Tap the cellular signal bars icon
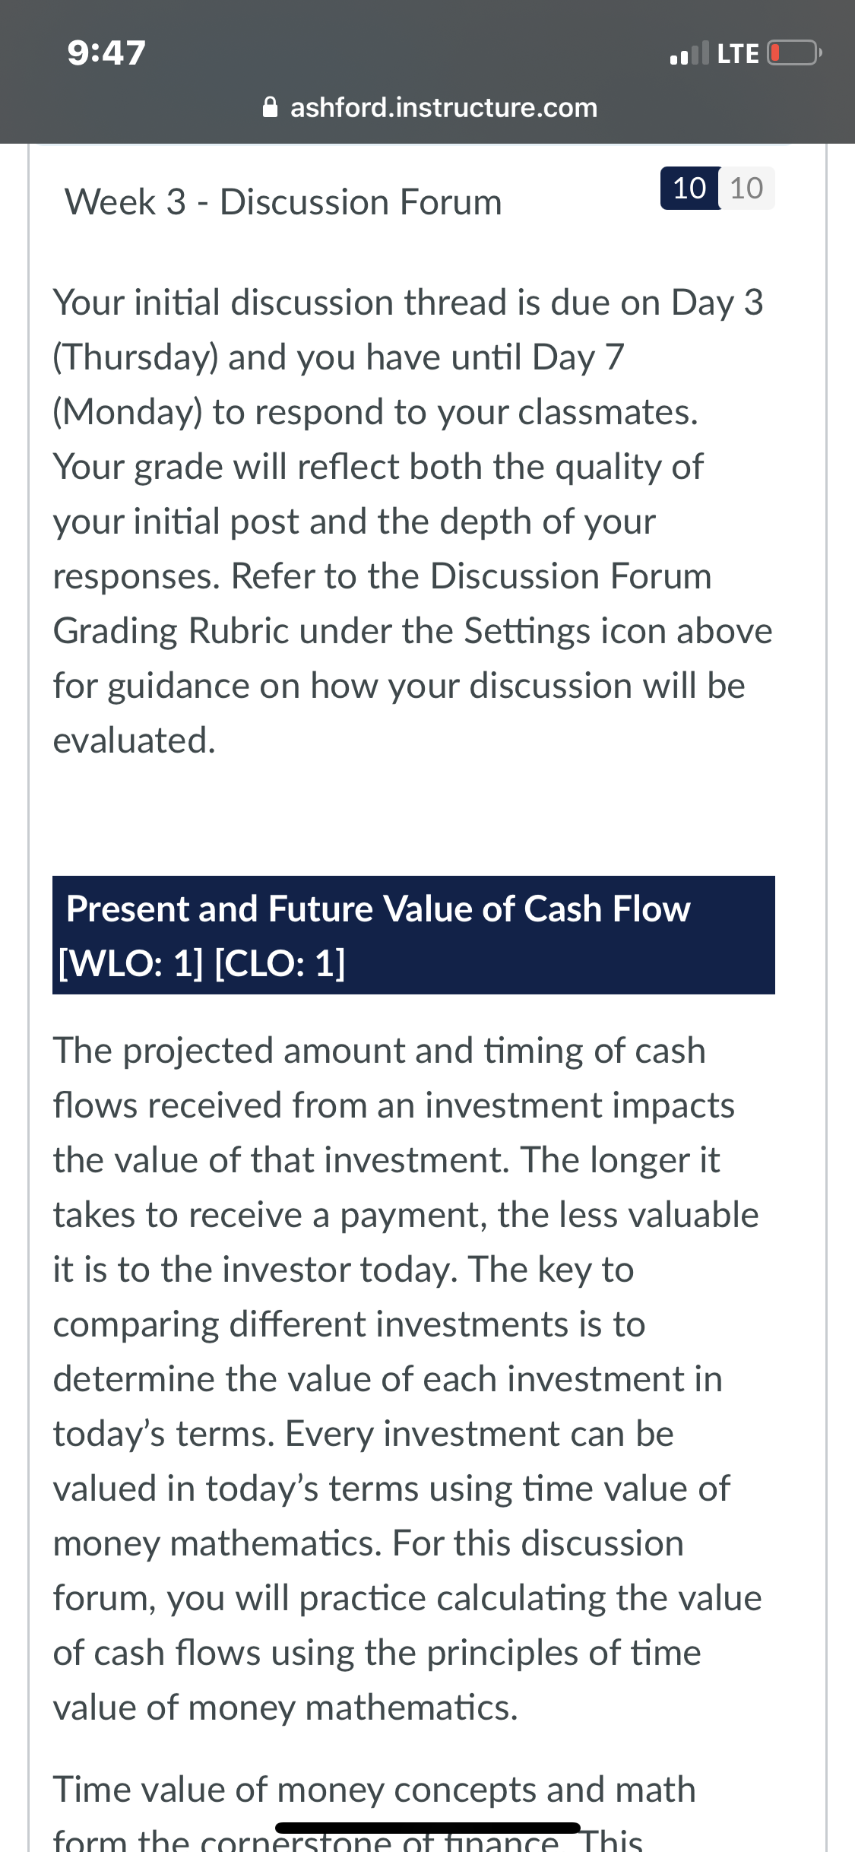This screenshot has height=1852, width=855. pos(690,53)
